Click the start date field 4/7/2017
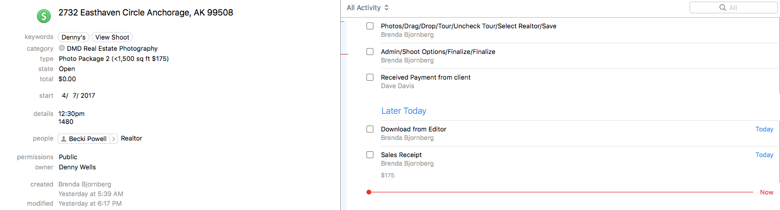Screen dimensions: 780x210 coord(78,96)
